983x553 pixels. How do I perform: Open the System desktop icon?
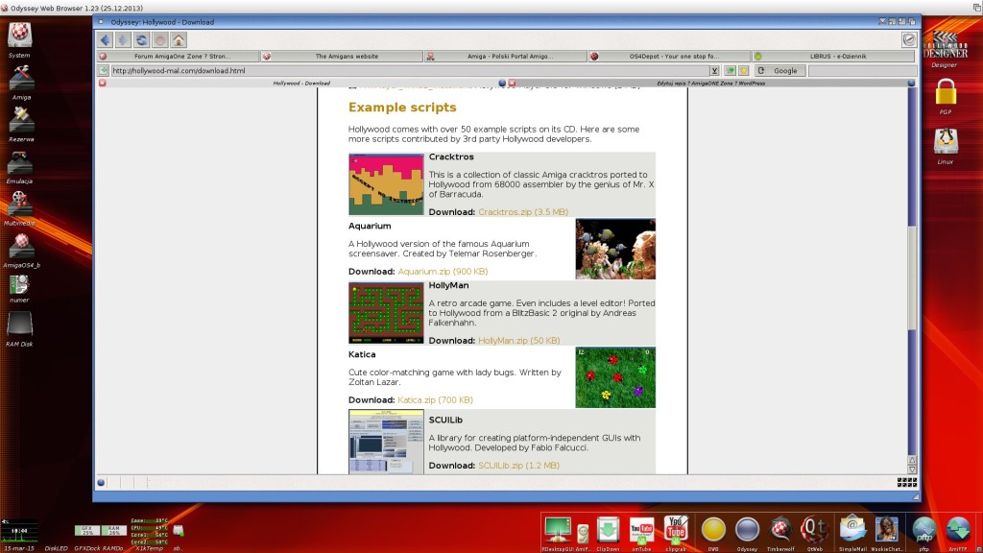point(19,38)
